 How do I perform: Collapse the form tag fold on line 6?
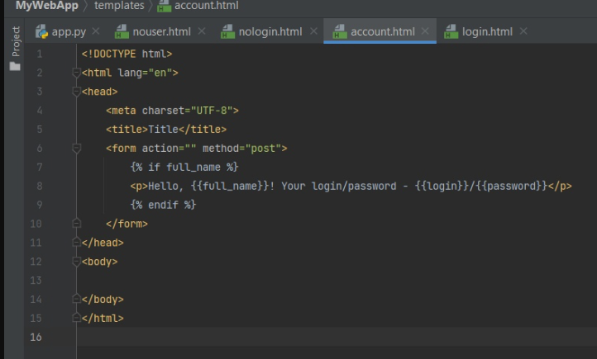pyautogui.click(x=77, y=149)
